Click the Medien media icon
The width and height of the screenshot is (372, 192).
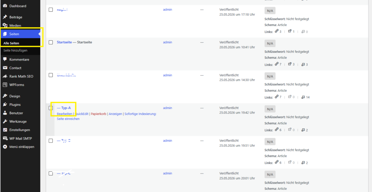5,25
